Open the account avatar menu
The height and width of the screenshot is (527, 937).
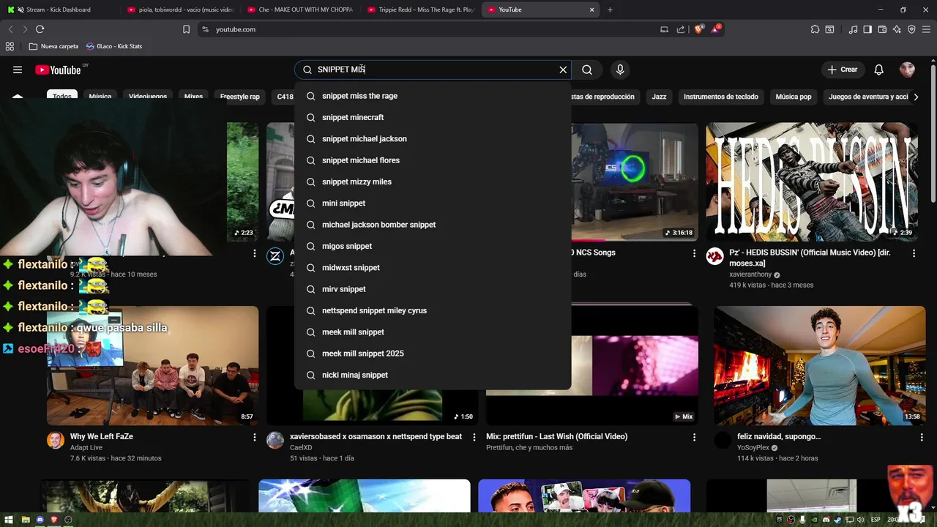tap(907, 70)
